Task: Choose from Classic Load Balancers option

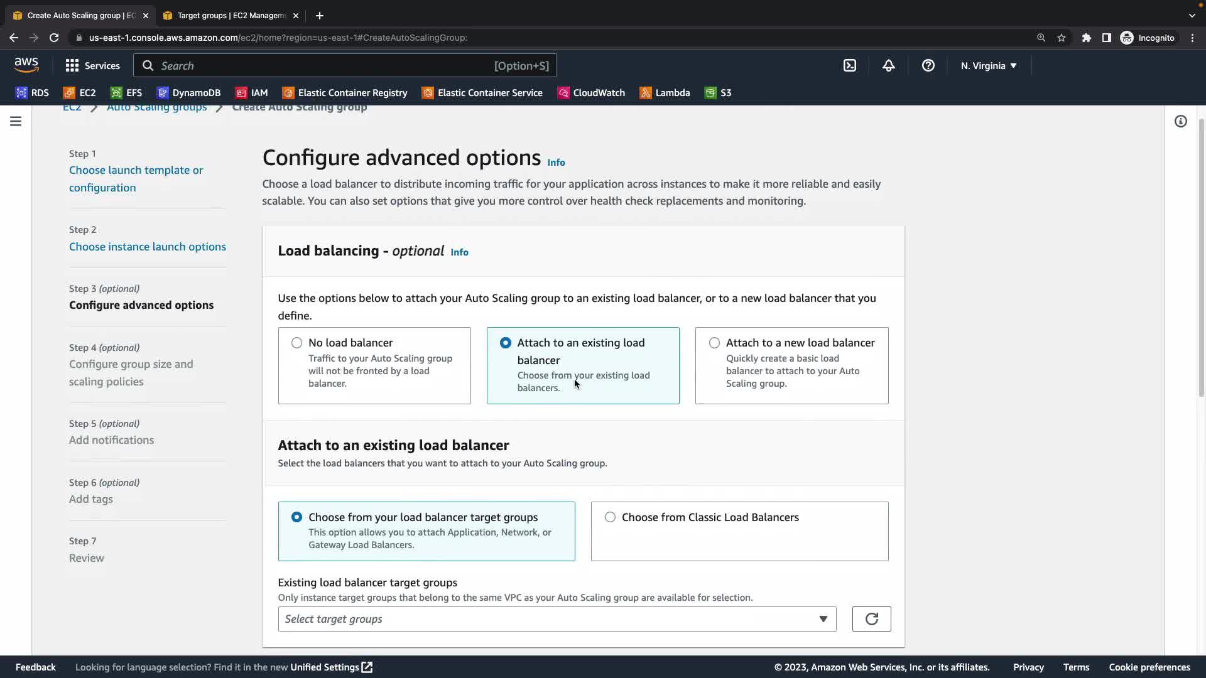Action: pos(610,517)
